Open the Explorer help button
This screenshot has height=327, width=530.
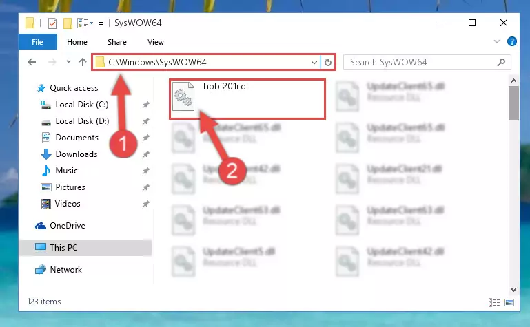[x=512, y=41]
